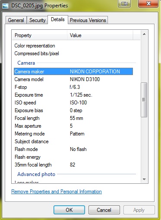Open the Security tab
Image resolution: width=161 pixels, height=220 pixels.
click(x=38, y=20)
